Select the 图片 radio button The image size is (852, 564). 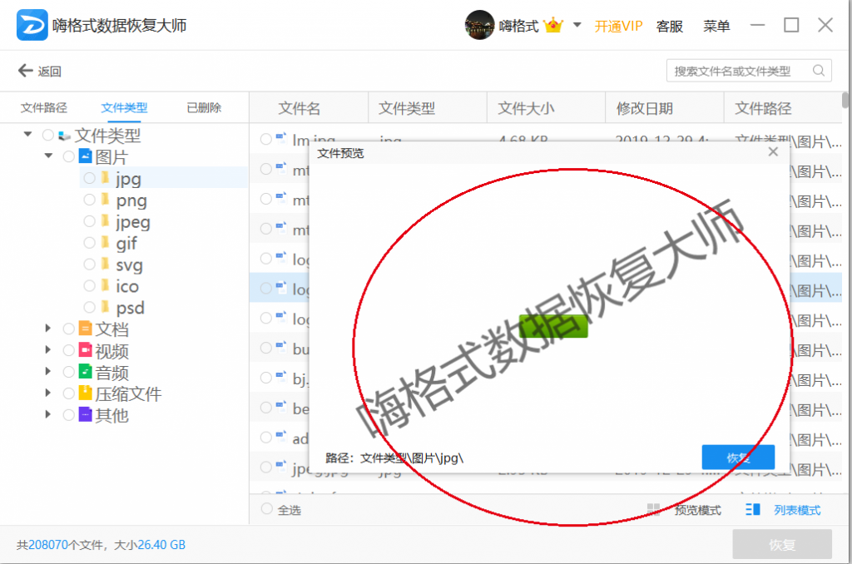tap(68, 156)
